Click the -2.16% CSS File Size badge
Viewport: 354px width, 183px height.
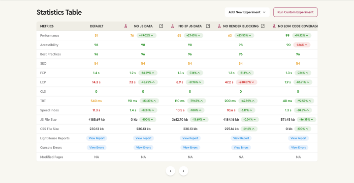(249, 129)
